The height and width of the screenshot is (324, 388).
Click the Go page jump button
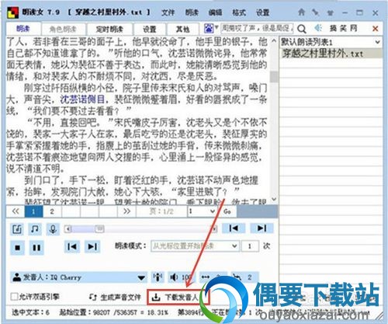click(x=227, y=211)
